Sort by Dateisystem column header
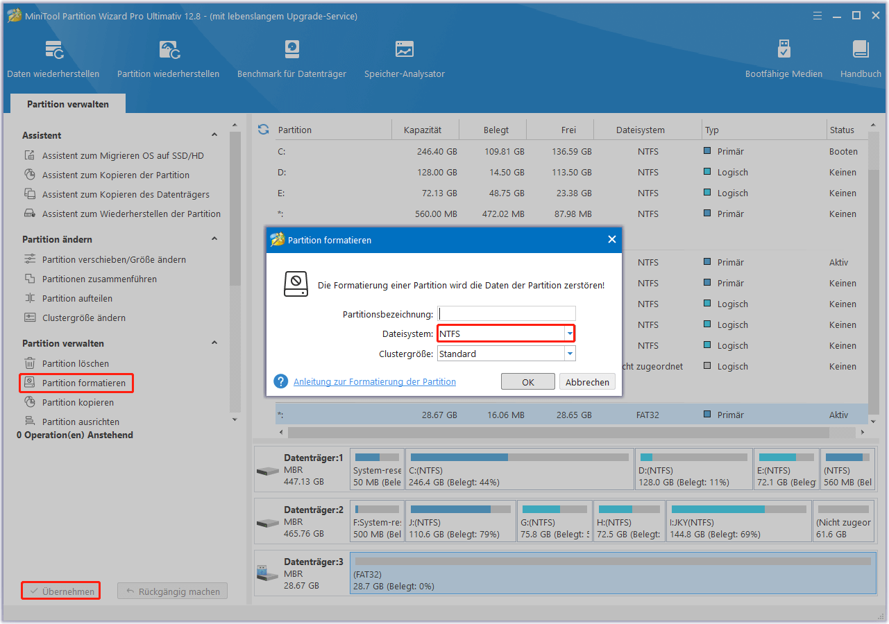The image size is (889, 624). coord(641,130)
